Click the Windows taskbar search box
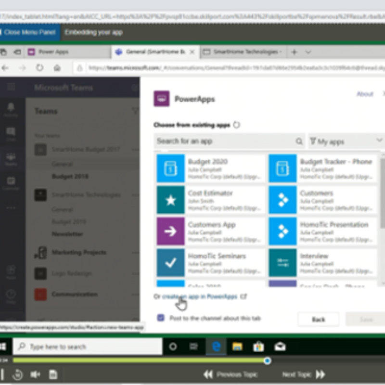Screen dimensions: 385x385 pos(88,346)
